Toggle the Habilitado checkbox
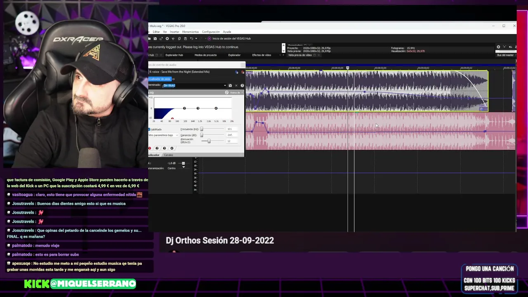Image resolution: width=528 pixels, height=297 pixels. (x=149, y=129)
